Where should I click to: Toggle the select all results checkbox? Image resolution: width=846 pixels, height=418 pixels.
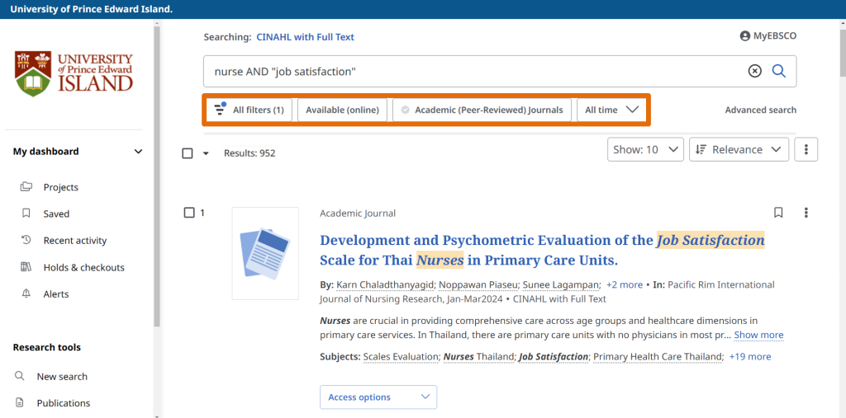point(188,153)
